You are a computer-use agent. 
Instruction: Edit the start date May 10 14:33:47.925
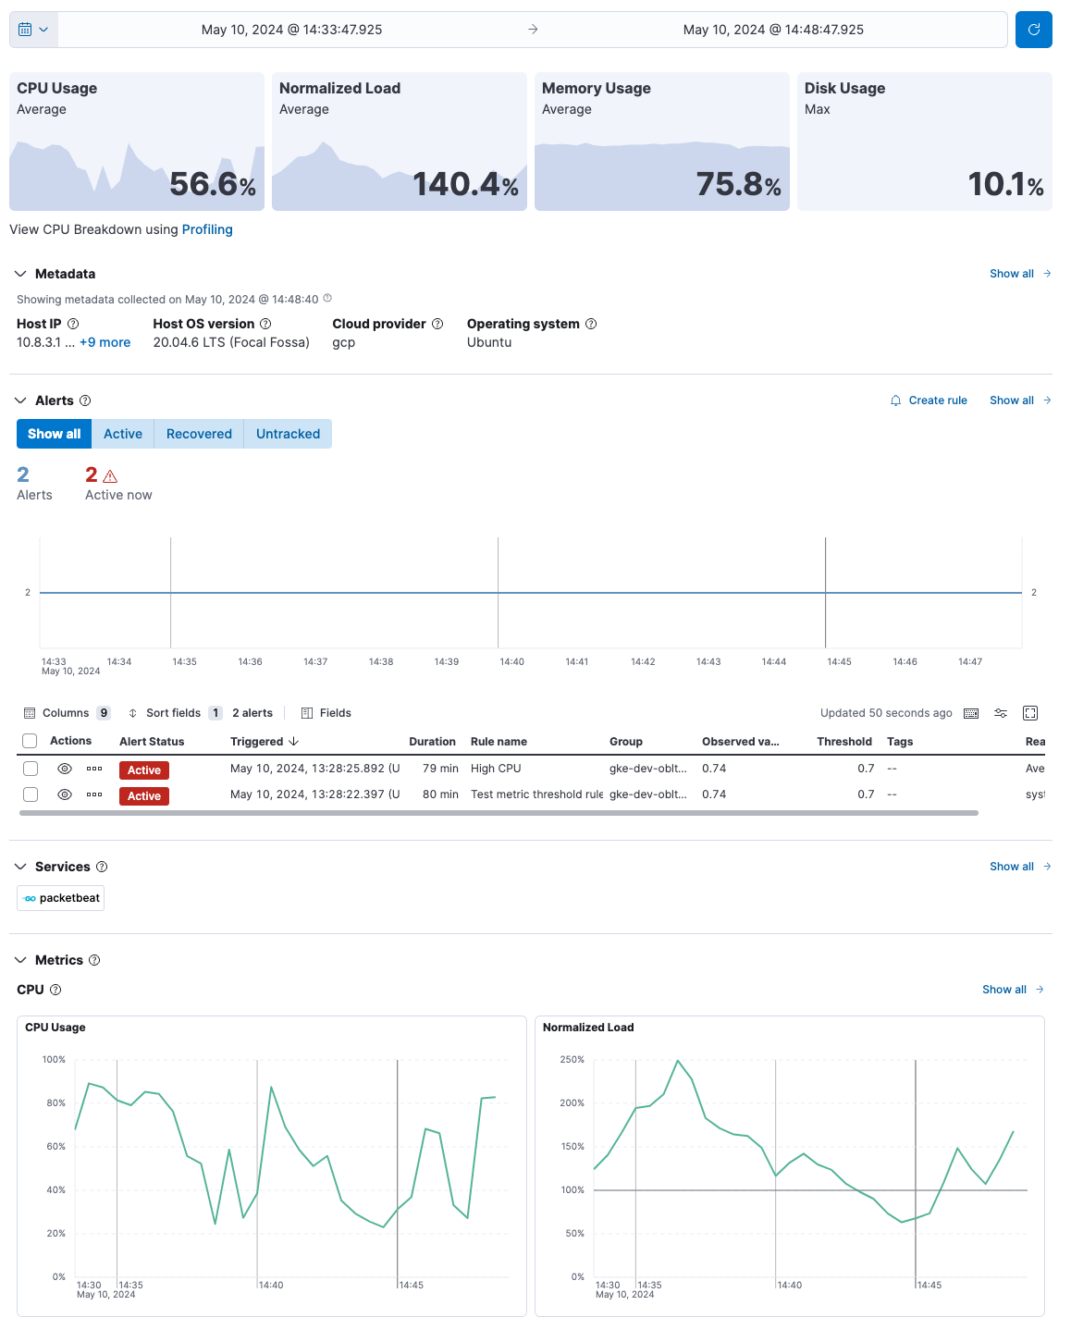tap(291, 30)
